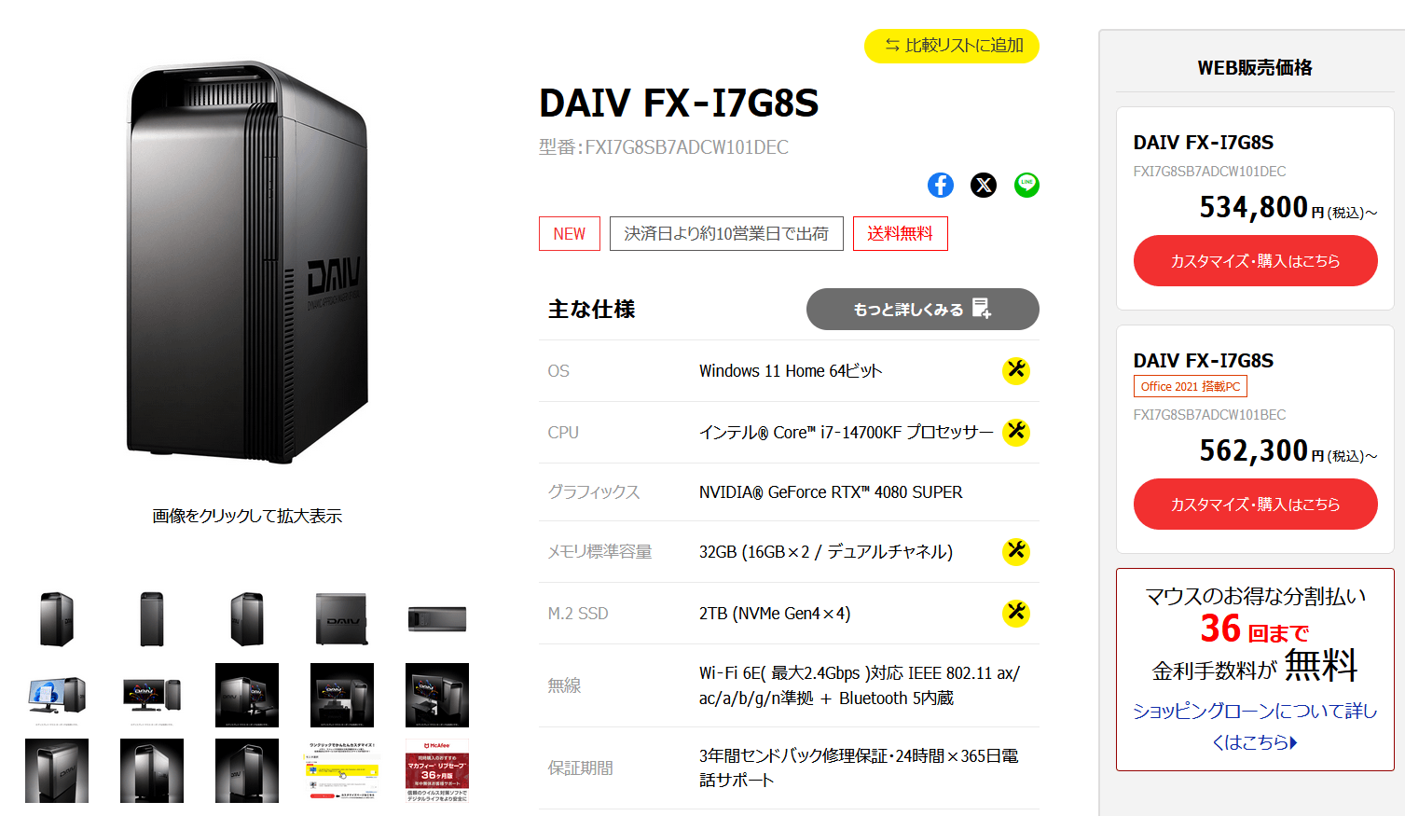The image size is (1405, 816).
Task: Open もっと詳しくみる detailed specs button
Action: click(923, 309)
